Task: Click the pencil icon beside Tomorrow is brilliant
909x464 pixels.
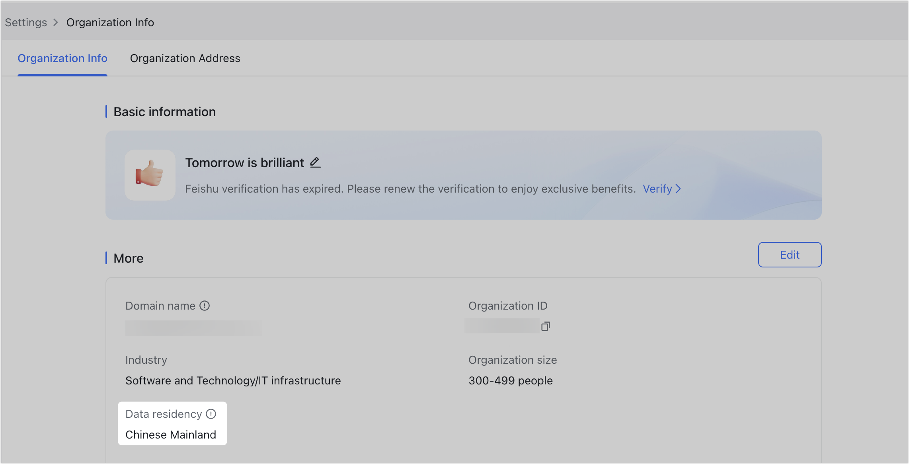Action: pyautogui.click(x=315, y=162)
